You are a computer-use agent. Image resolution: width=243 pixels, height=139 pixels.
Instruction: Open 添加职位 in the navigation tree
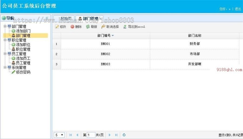[23, 45]
